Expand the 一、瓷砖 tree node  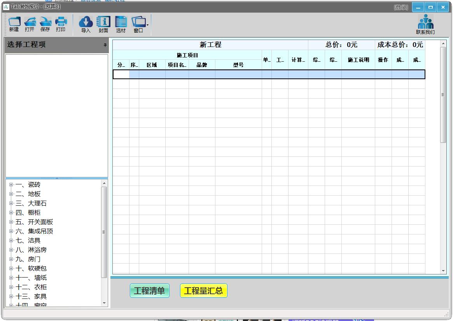(11, 185)
